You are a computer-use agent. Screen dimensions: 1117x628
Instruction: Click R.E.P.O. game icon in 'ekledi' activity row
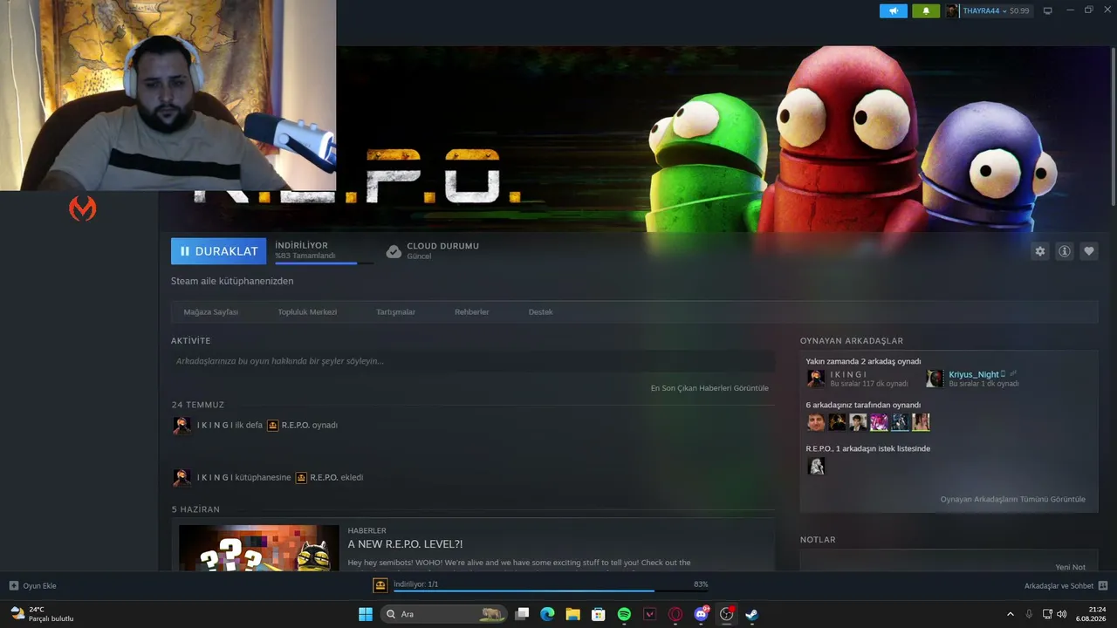(x=301, y=477)
